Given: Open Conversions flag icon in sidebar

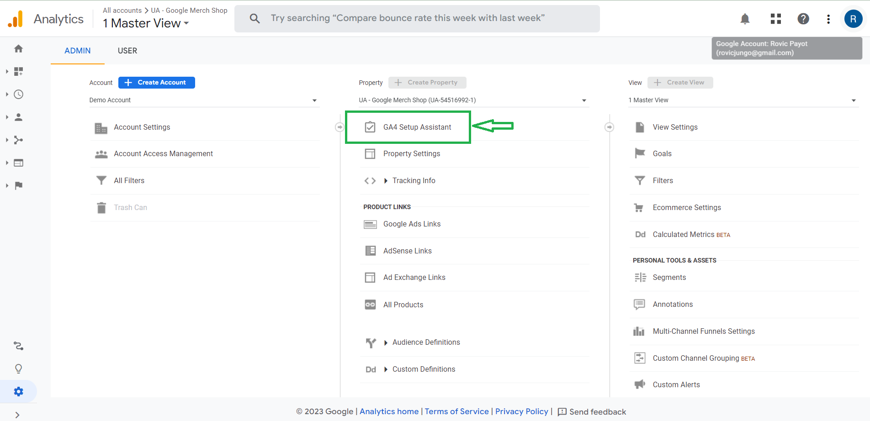Looking at the screenshot, I should click(x=18, y=185).
